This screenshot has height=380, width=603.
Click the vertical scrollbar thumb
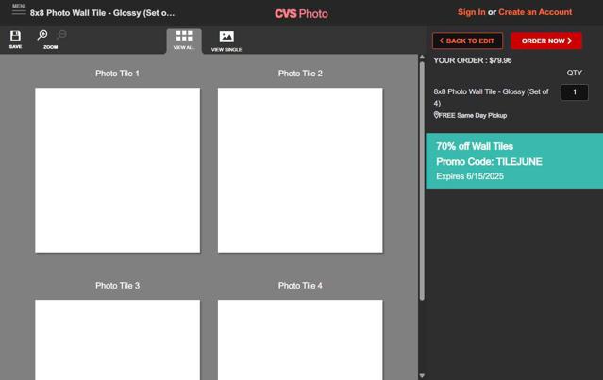[x=422, y=181]
